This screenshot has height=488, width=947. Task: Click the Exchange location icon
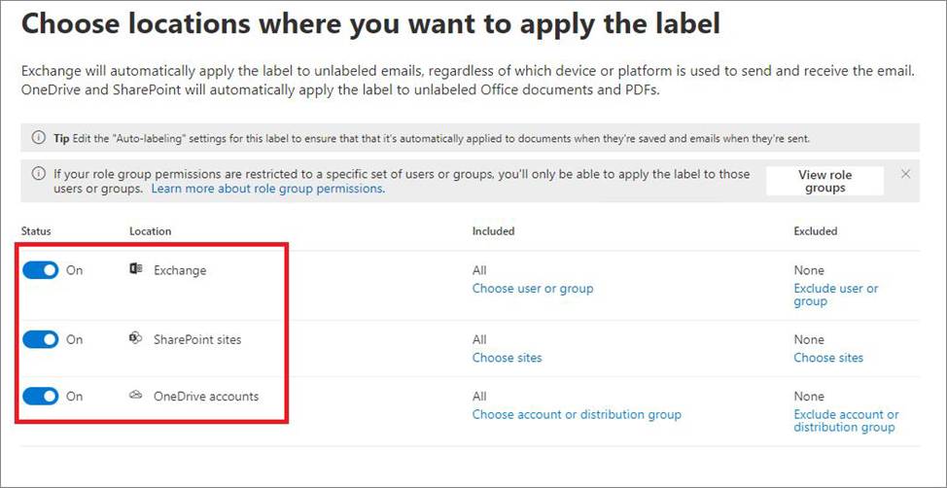coord(136,269)
